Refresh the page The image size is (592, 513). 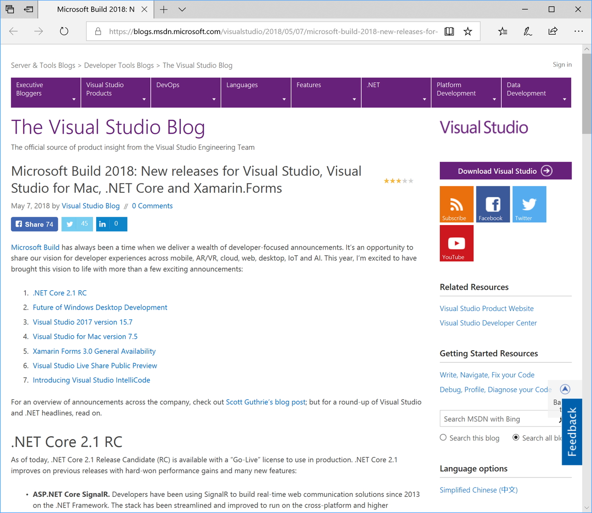pos(64,31)
